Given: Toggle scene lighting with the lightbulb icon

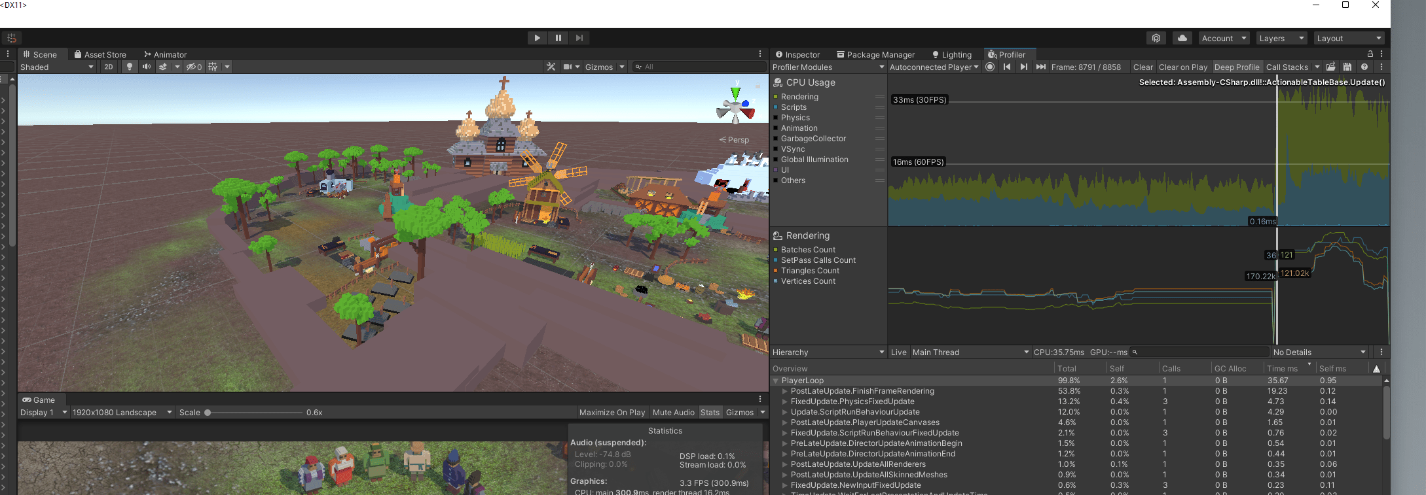Looking at the screenshot, I should pyautogui.click(x=130, y=67).
